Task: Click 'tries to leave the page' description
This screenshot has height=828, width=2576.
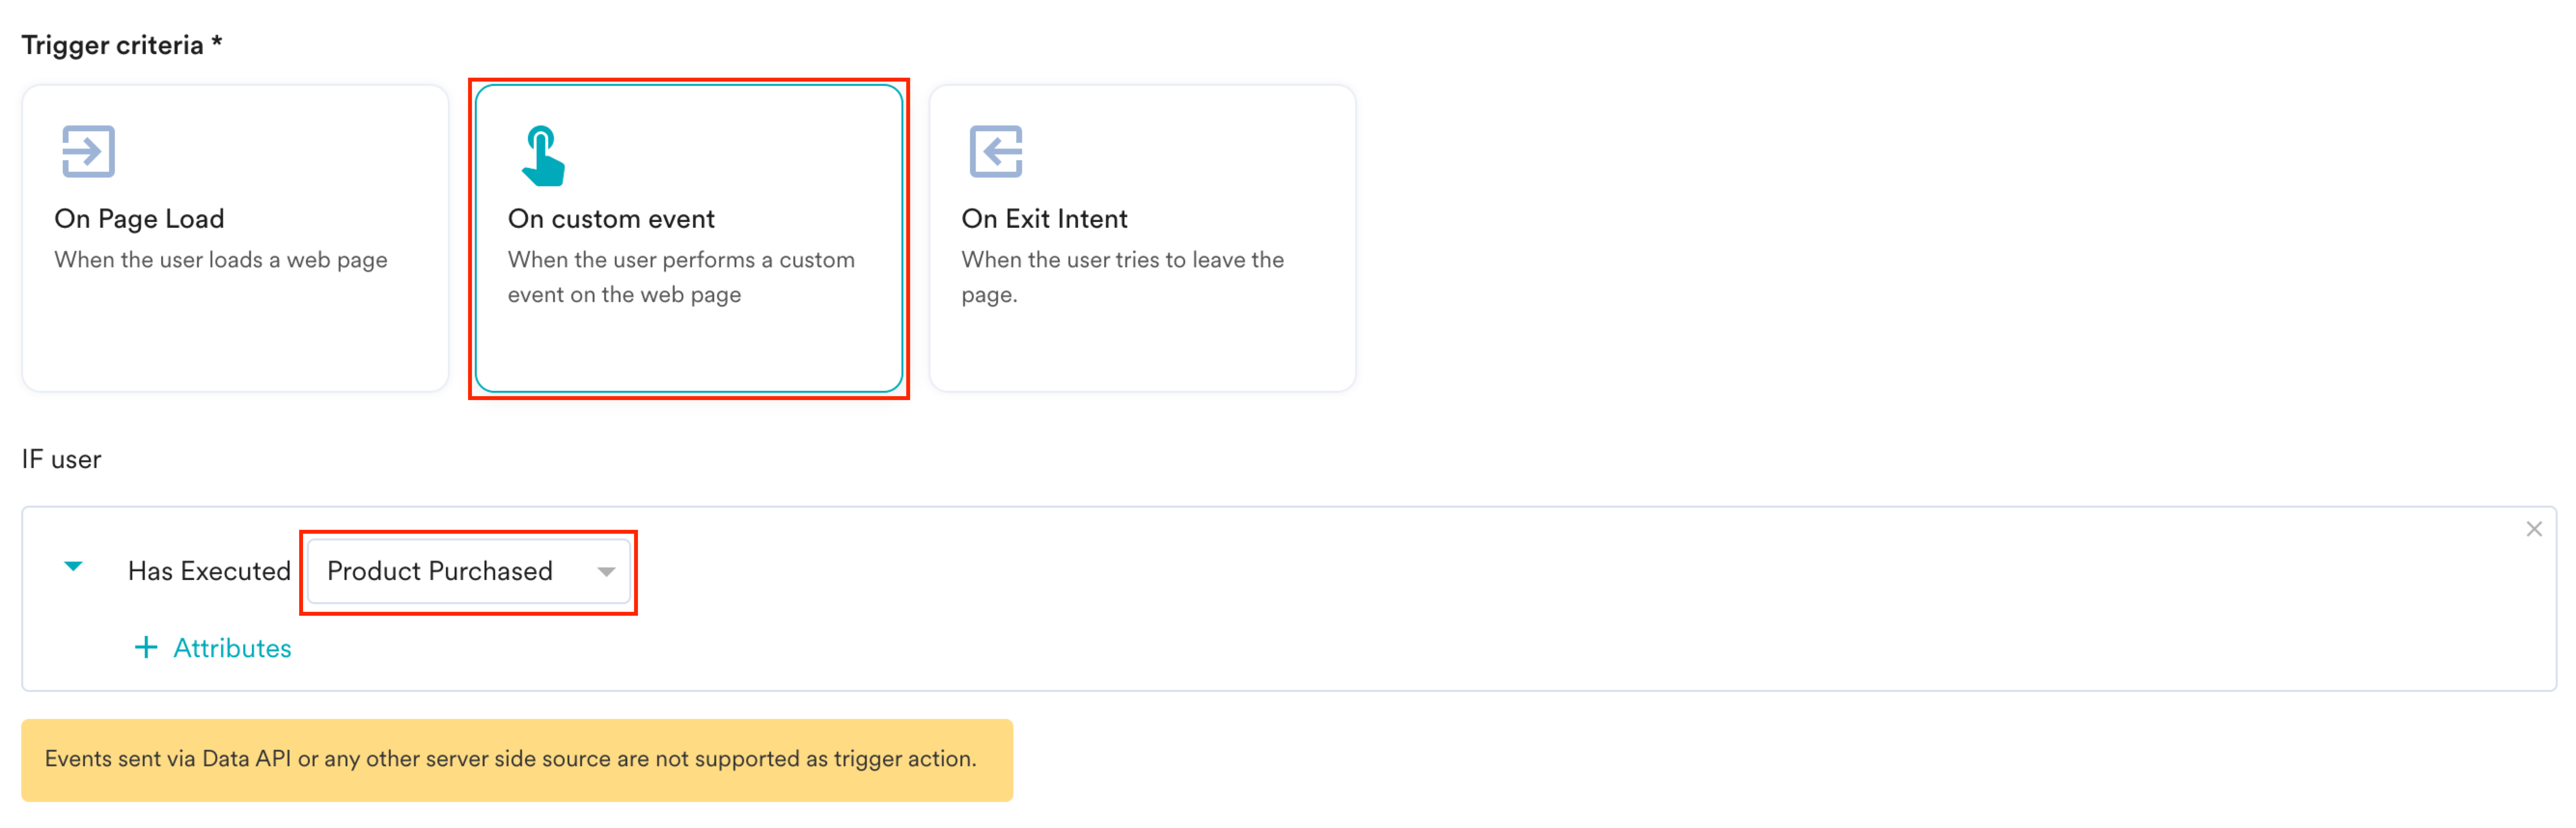Action: coord(1122,277)
